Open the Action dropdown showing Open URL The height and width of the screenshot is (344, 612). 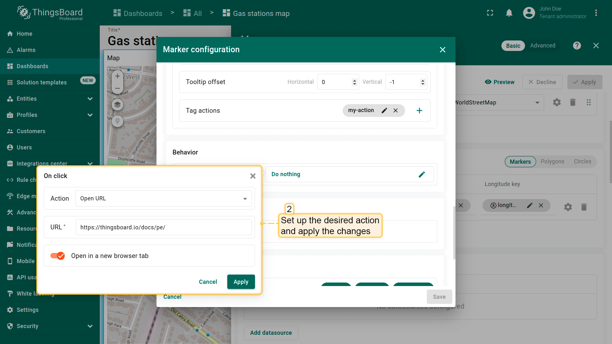(163, 198)
